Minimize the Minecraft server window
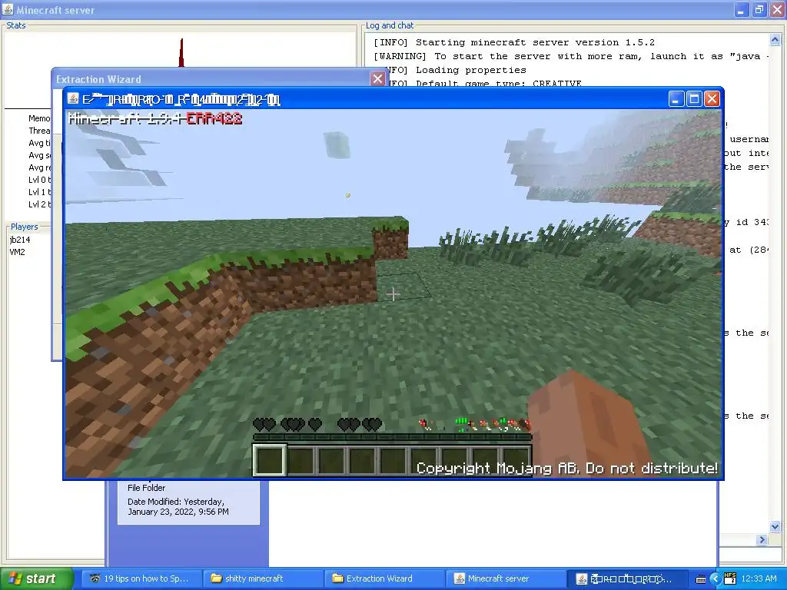This screenshot has width=787, height=590. pyautogui.click(x=742, y=9)
